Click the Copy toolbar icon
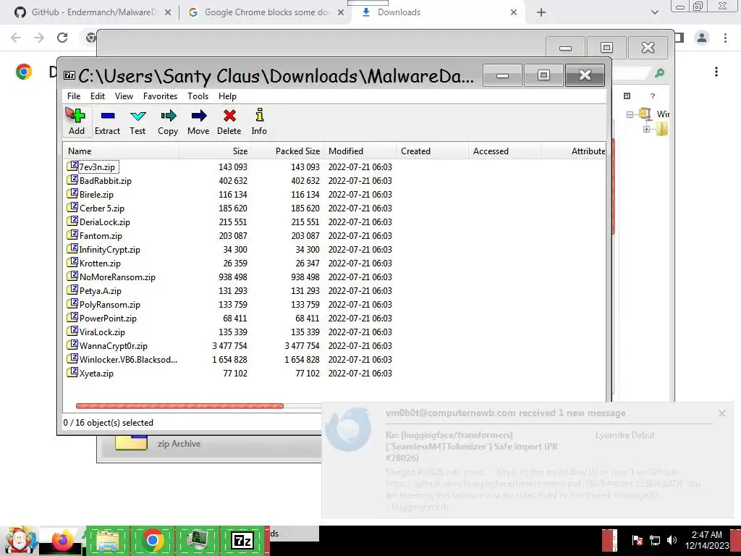Screen dimensions: 741x556 click(x=168, y=121)
